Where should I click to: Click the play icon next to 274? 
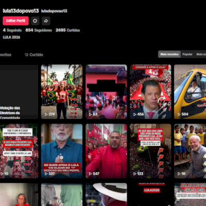pyautogui.click(x=46, y=114)
